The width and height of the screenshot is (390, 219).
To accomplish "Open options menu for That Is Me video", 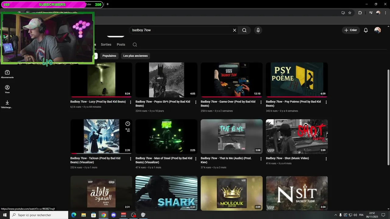I will [261, 159].
